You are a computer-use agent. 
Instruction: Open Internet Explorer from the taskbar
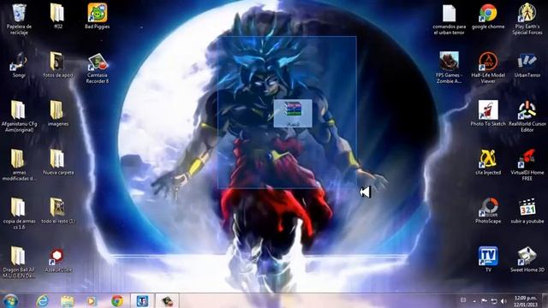point(42,300)
